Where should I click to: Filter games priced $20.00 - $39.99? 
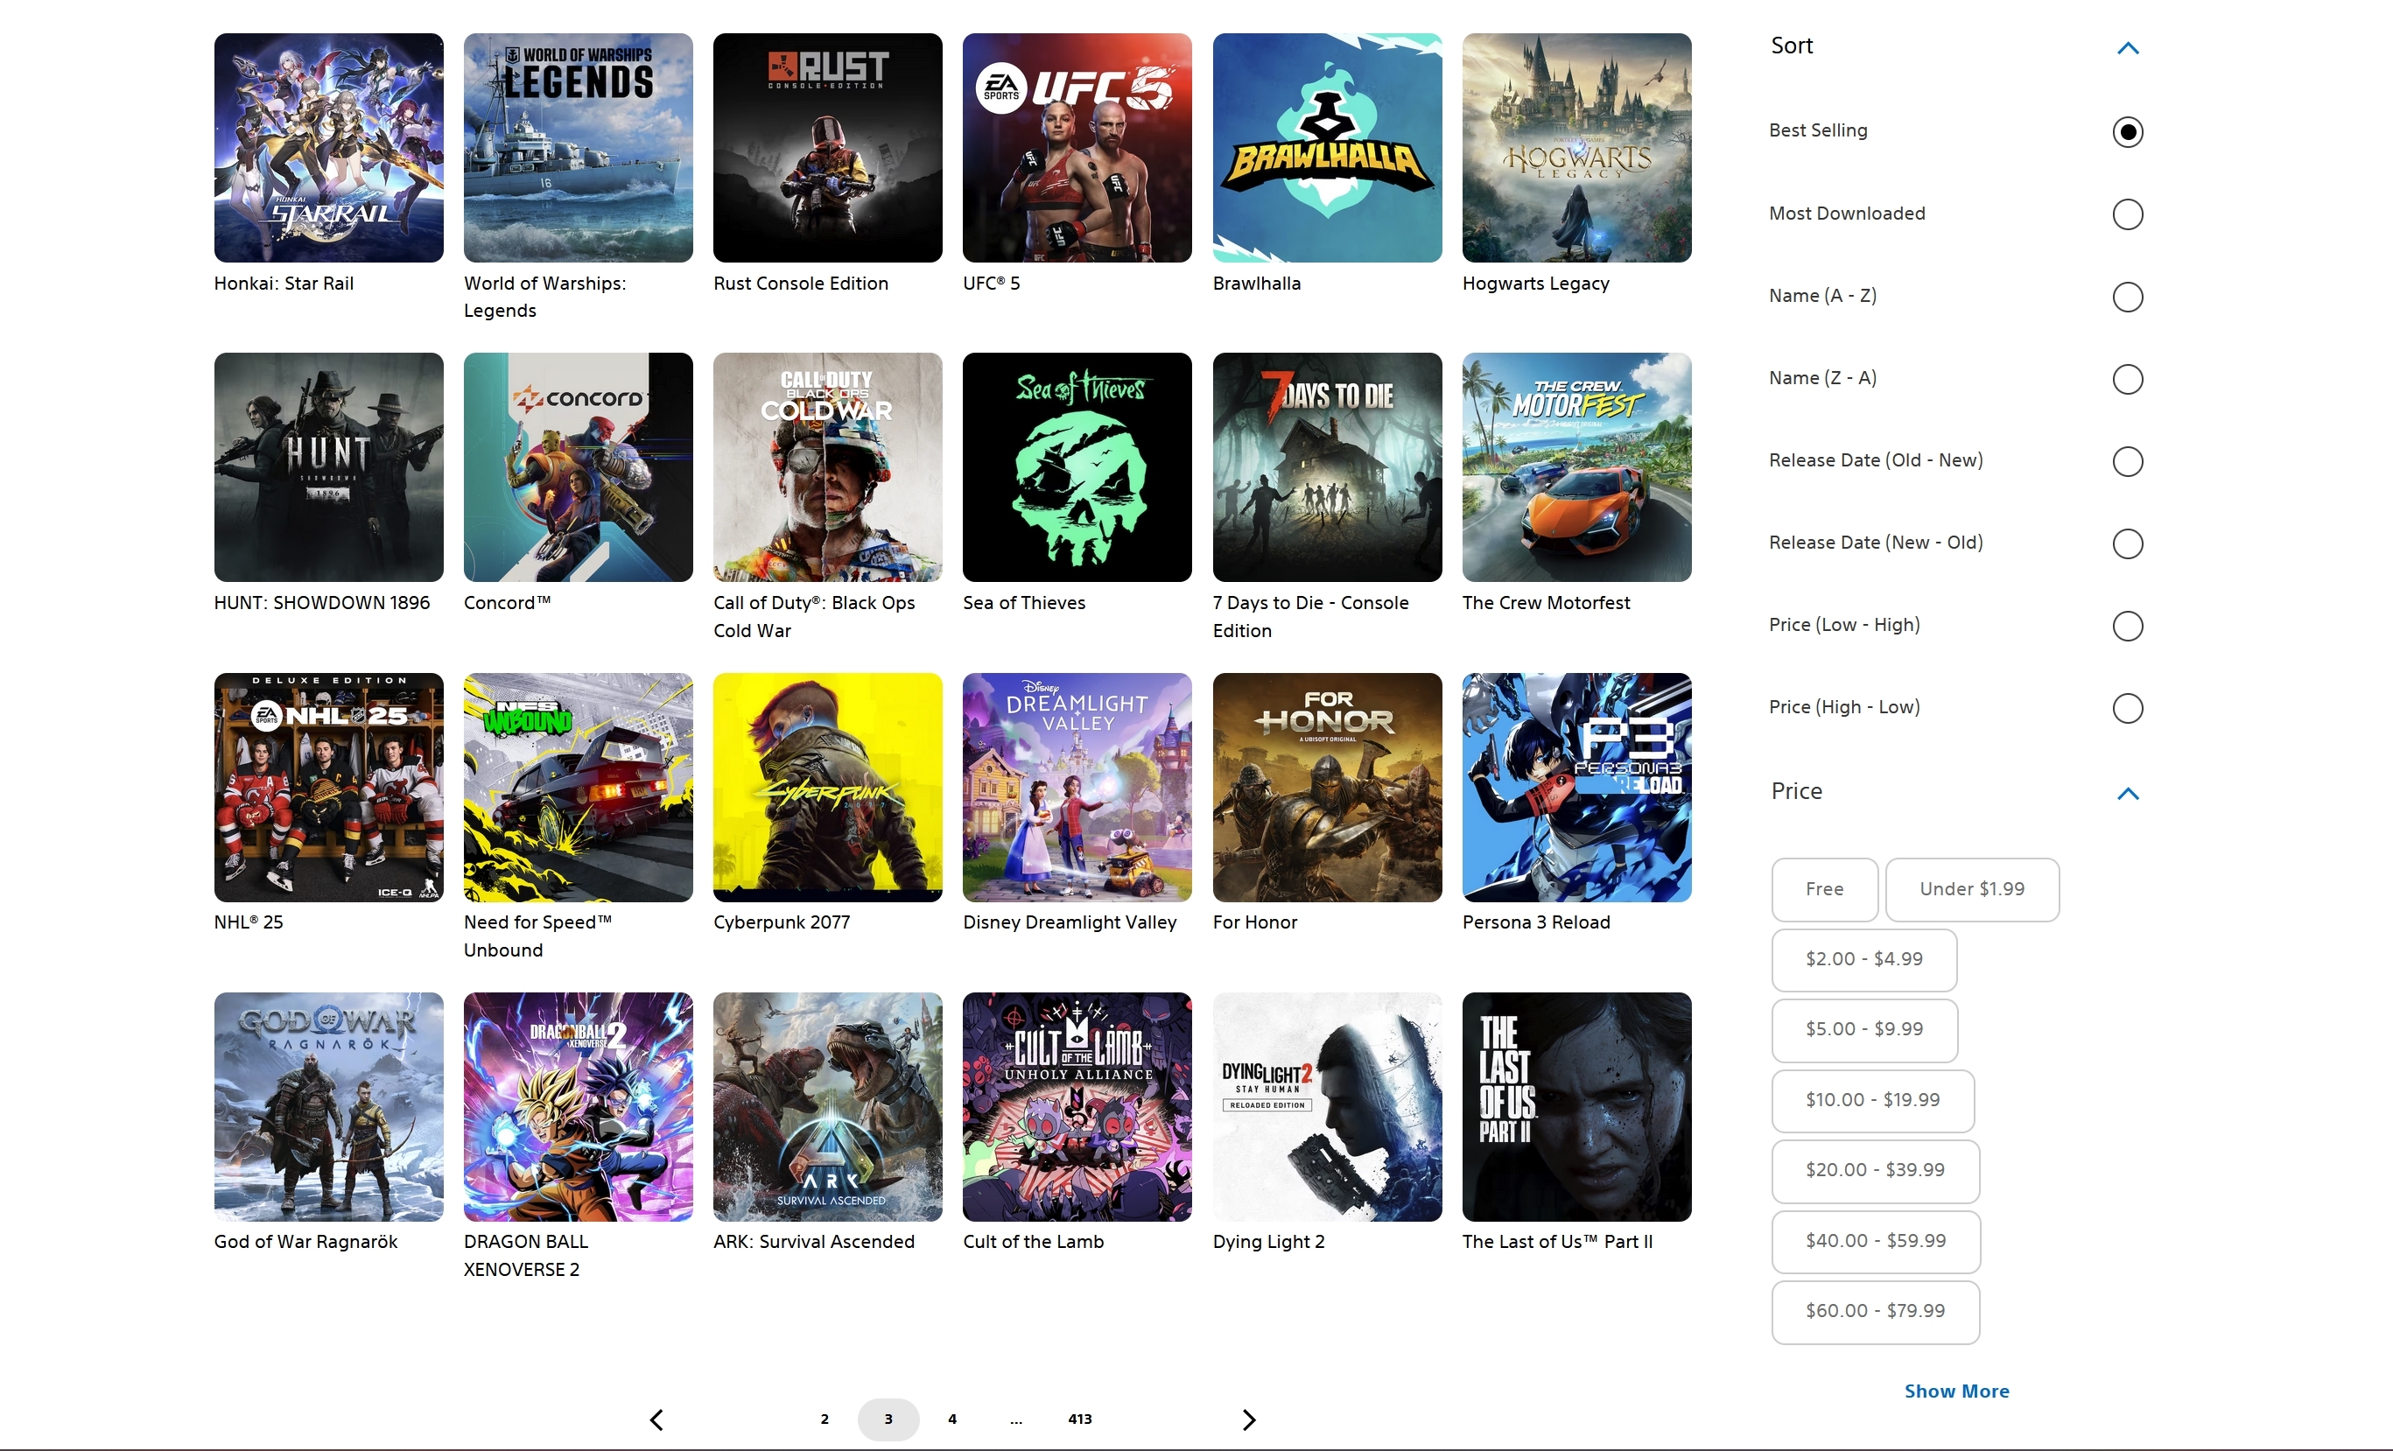(x=1874, y=1170)
